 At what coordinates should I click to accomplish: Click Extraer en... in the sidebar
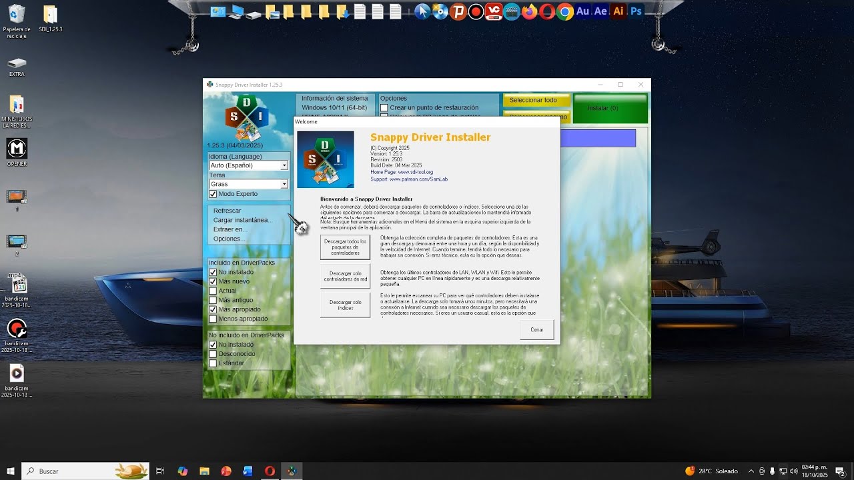230,229
